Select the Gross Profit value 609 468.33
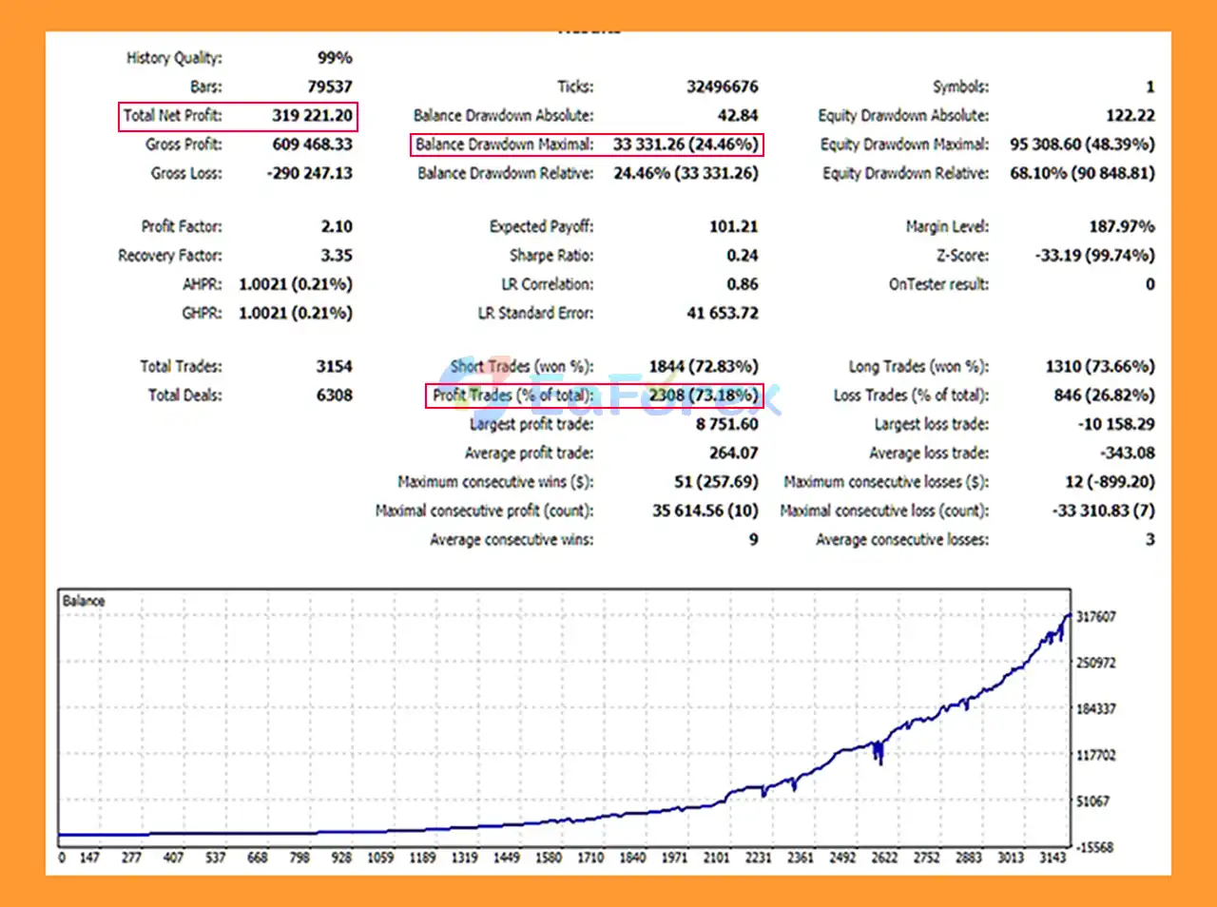Viewport: 1217px width, 907px height. (x=312, y=145)
